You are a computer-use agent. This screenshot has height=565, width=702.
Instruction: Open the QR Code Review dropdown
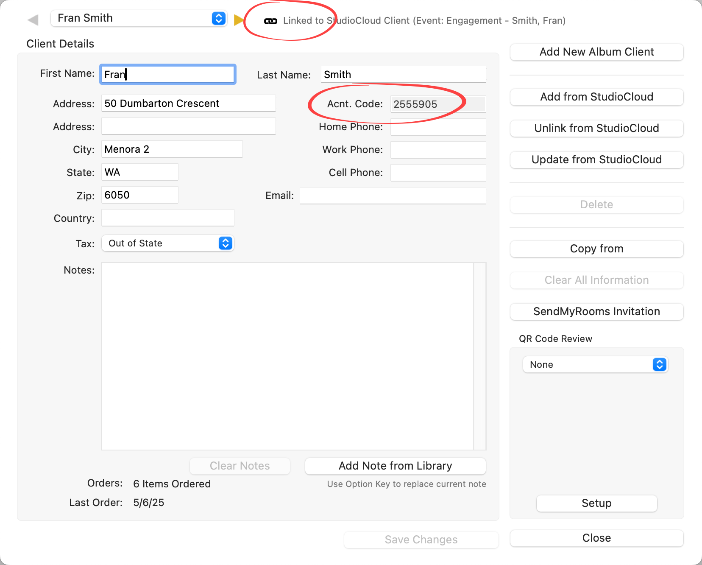point(659,364)
